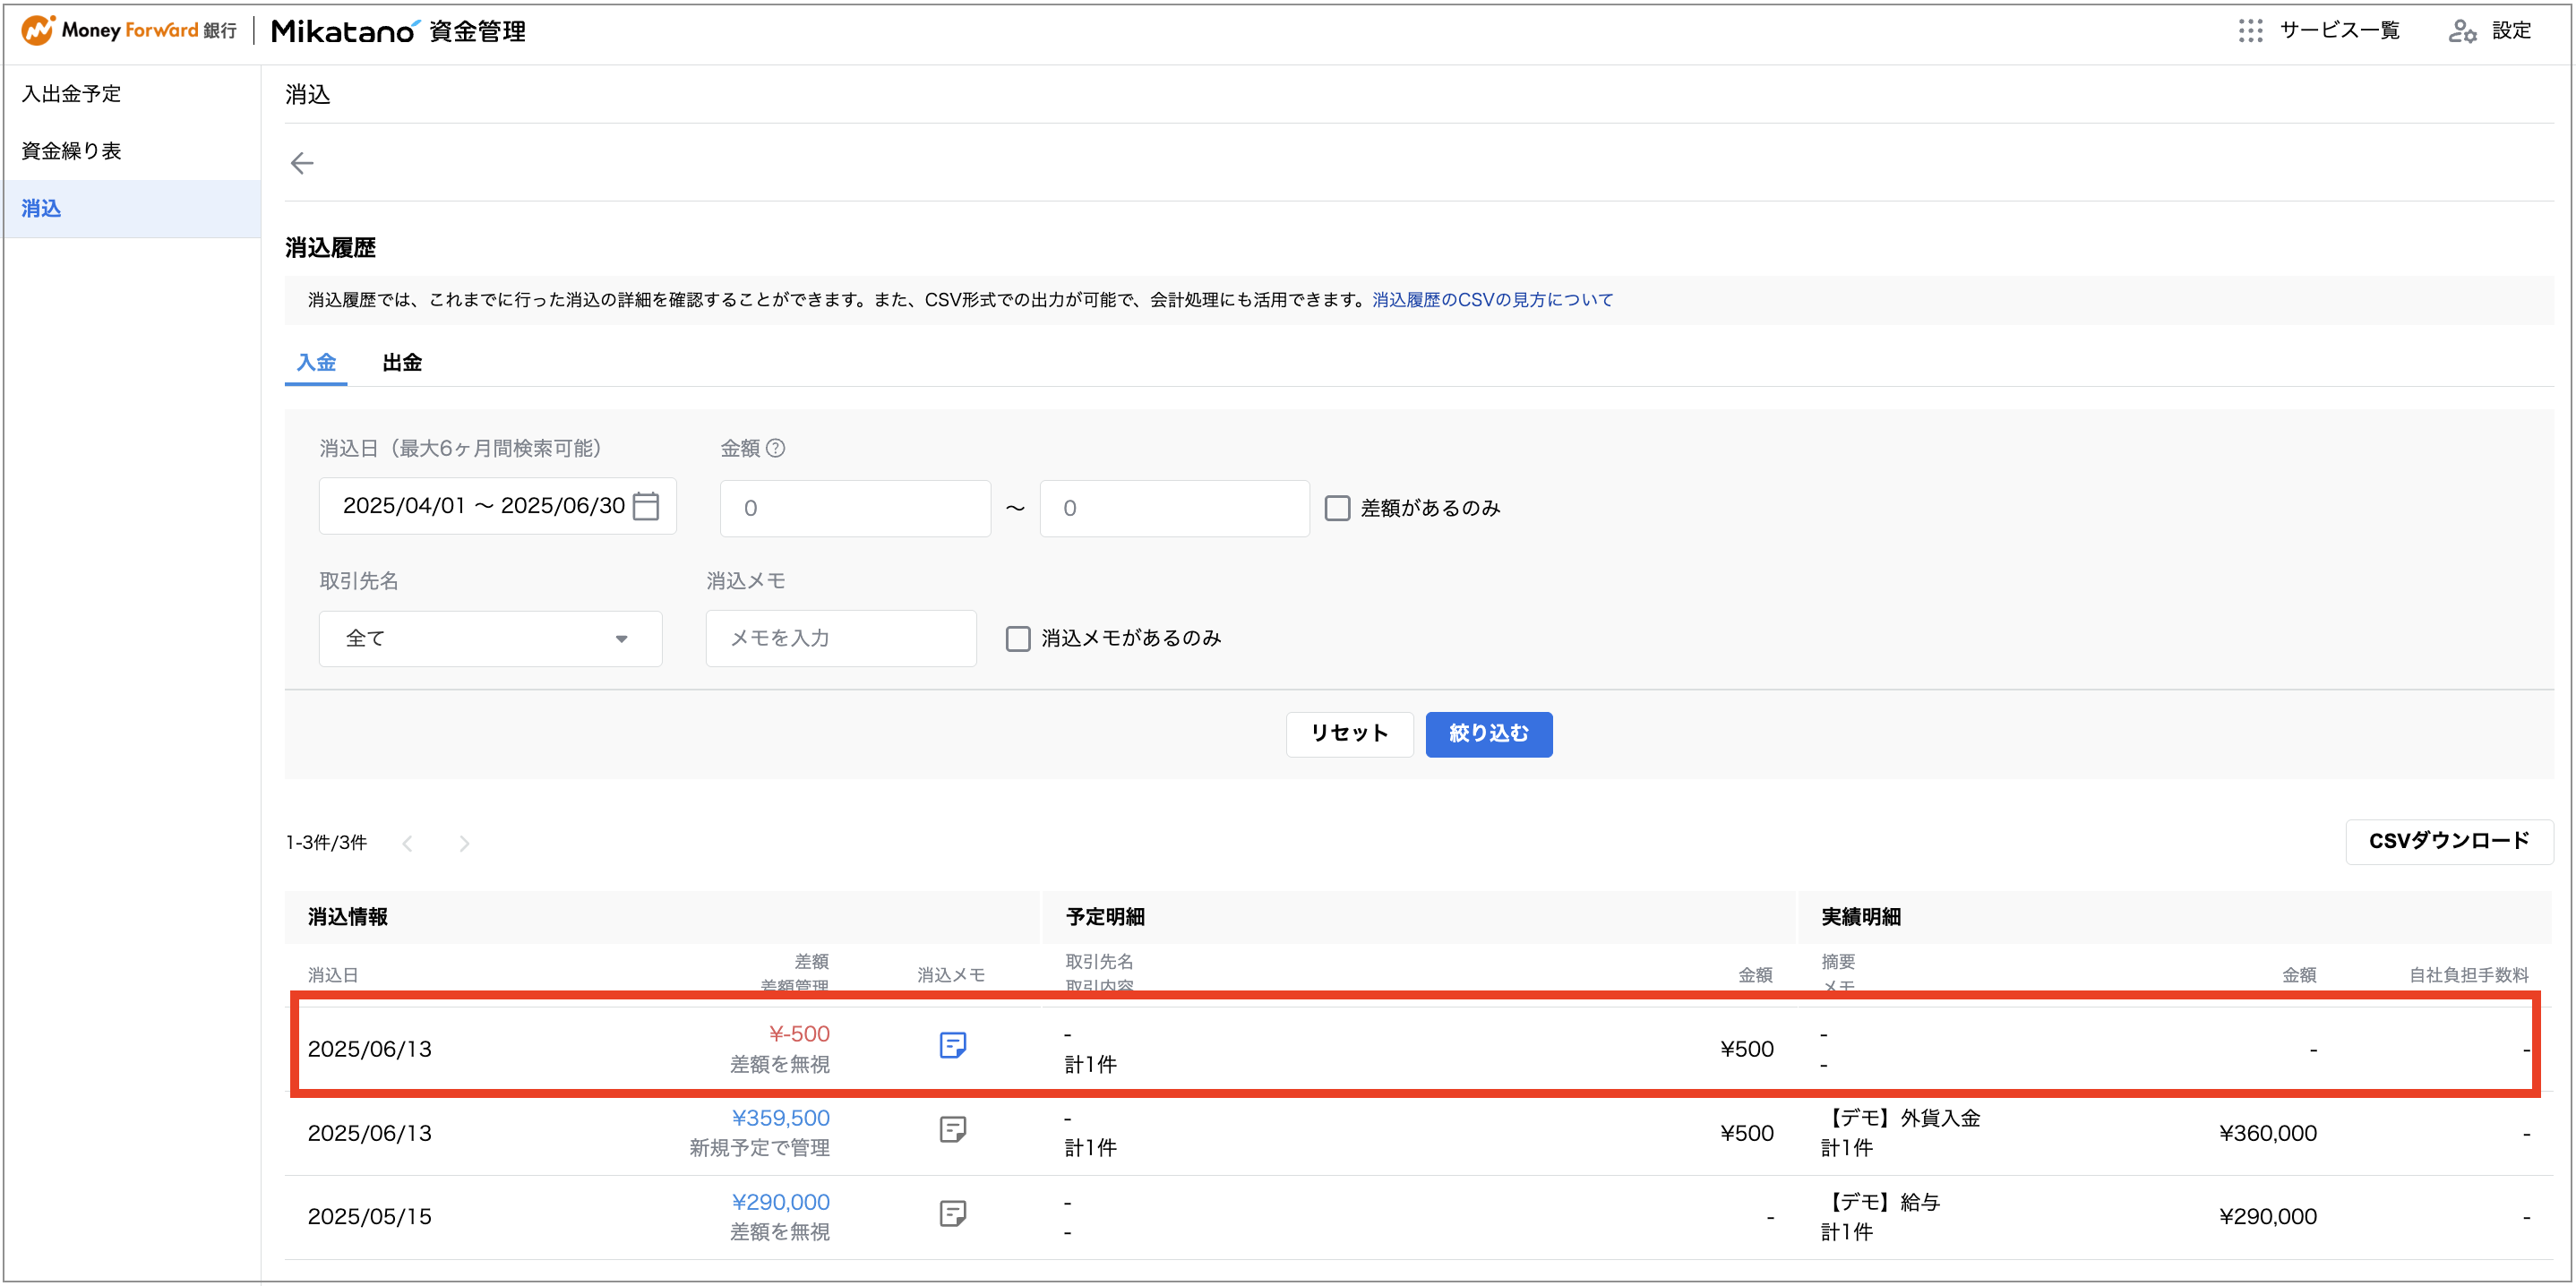This screenshot has height=1286, width=2576.
Task: Click 新規予定で管理 text in second row
Action: pos(759,1148)
